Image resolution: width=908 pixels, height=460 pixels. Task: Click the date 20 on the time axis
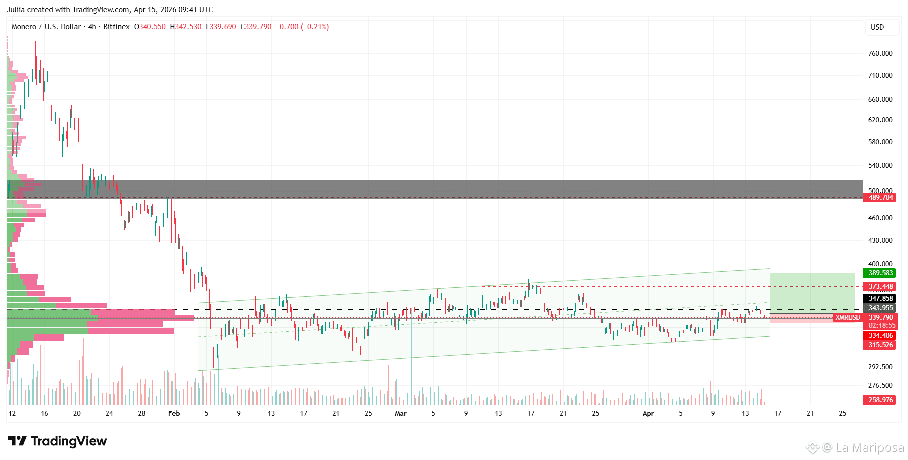(77, 413)
